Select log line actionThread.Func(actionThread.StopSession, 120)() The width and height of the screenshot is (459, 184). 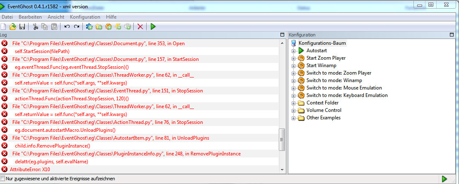point(139,99)
